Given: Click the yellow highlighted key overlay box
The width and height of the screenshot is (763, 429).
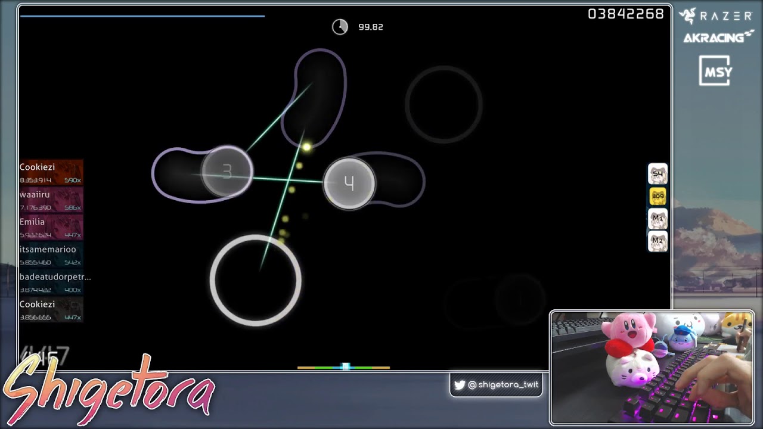Looking at the screenshot, I should tap(657, 196).
